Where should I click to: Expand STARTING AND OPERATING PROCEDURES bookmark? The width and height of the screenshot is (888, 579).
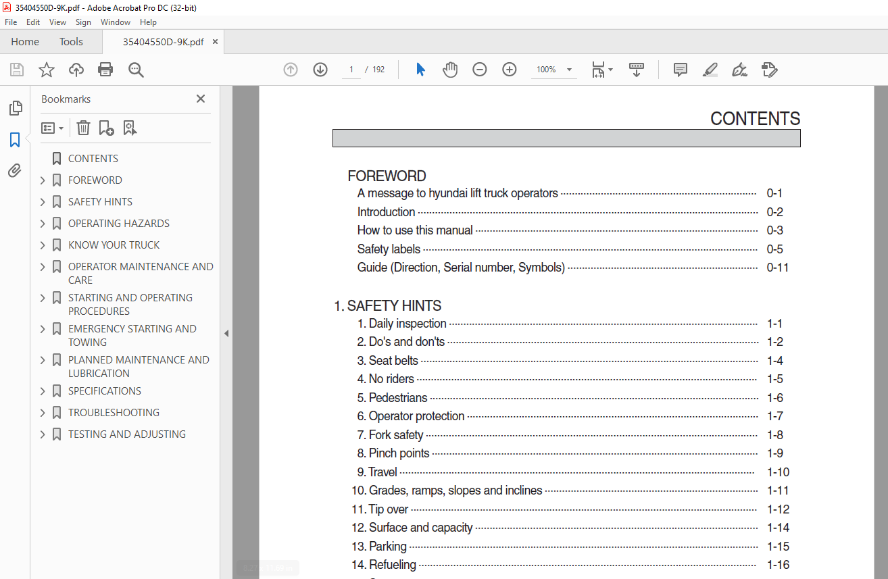click(43, 298)
